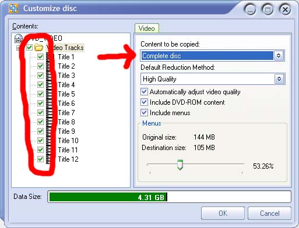Maximize the Customize disc window

(268, 9)
